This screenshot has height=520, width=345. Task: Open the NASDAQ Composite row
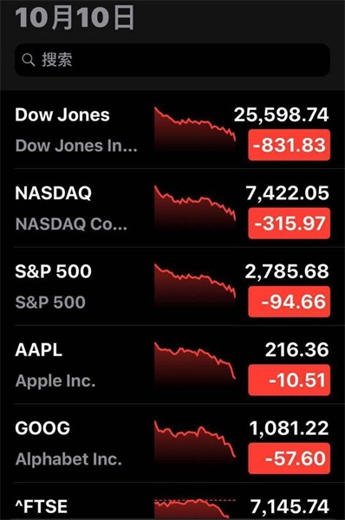(x=172, y=208)
